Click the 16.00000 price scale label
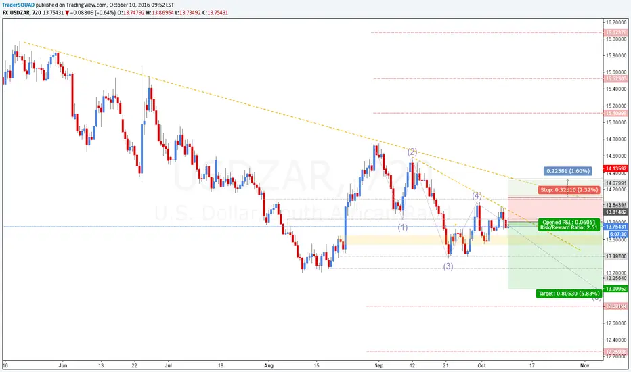631x372 pixels. (615, 39)
